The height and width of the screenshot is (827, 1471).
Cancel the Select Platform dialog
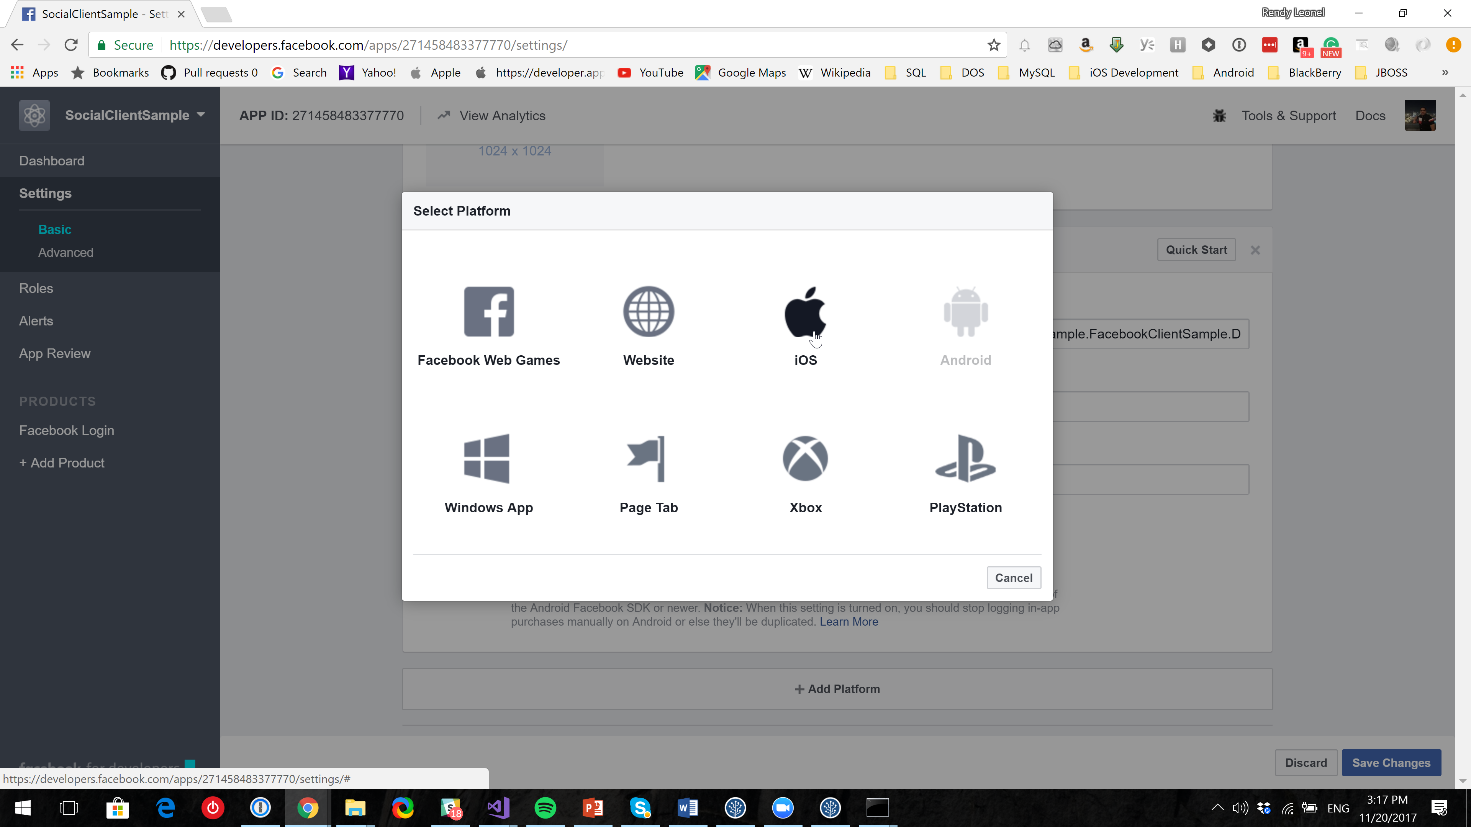(1013, 578)
